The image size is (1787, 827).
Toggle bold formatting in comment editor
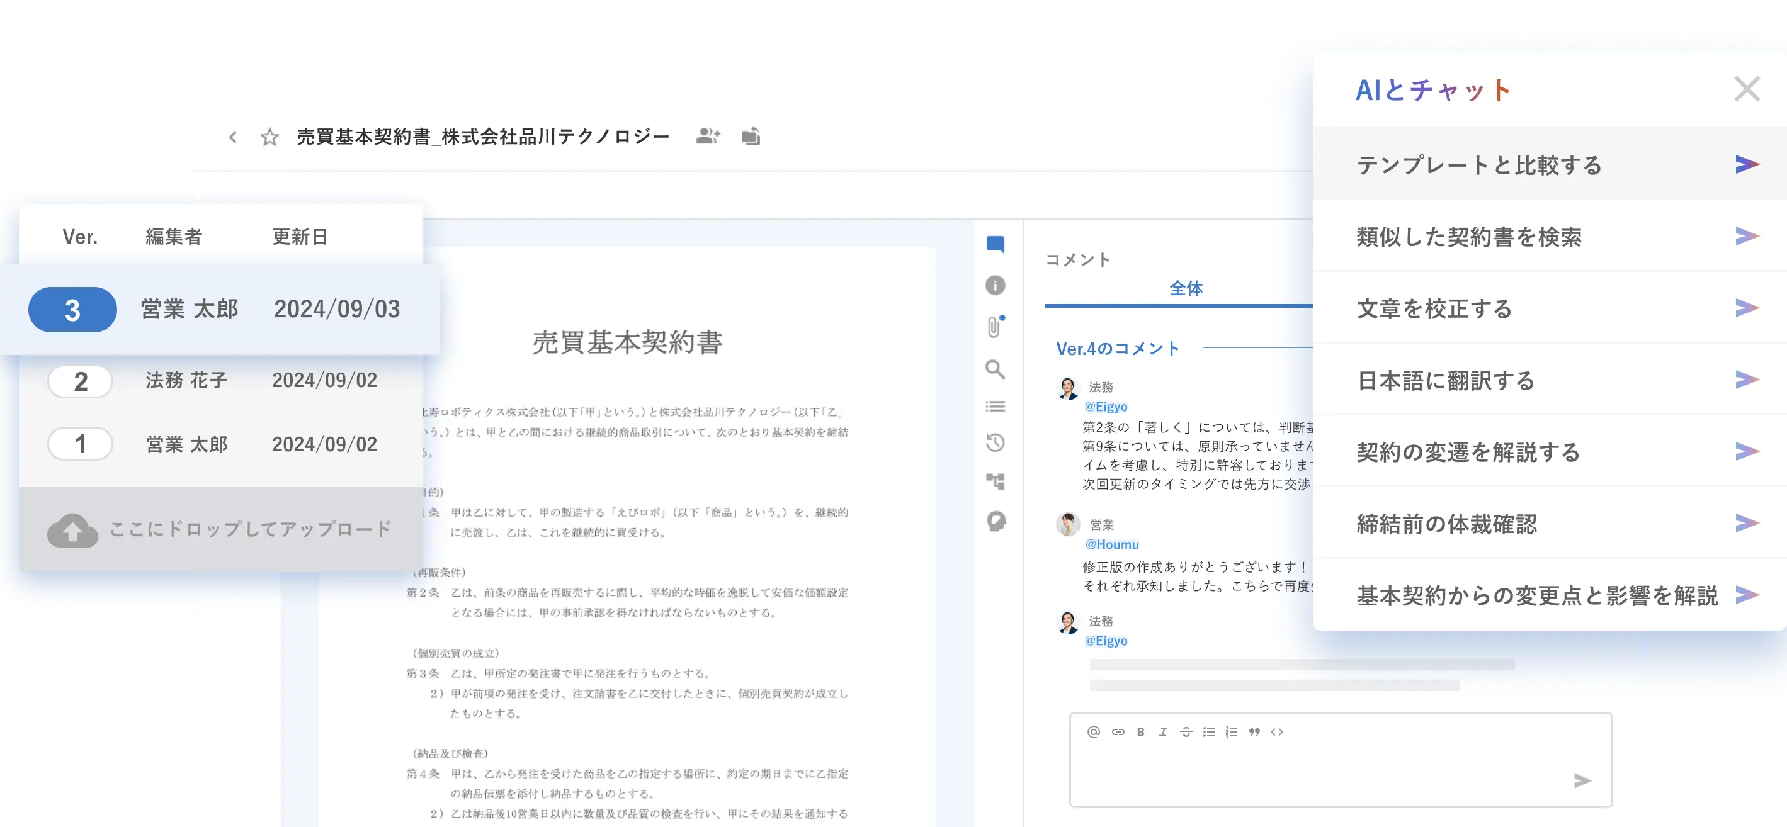1140,732
